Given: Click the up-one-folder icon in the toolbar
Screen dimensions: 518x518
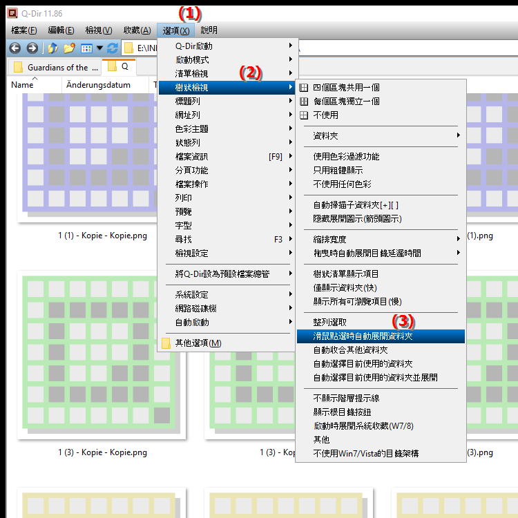Looking at the screenshot, I should tap(52, 48).
